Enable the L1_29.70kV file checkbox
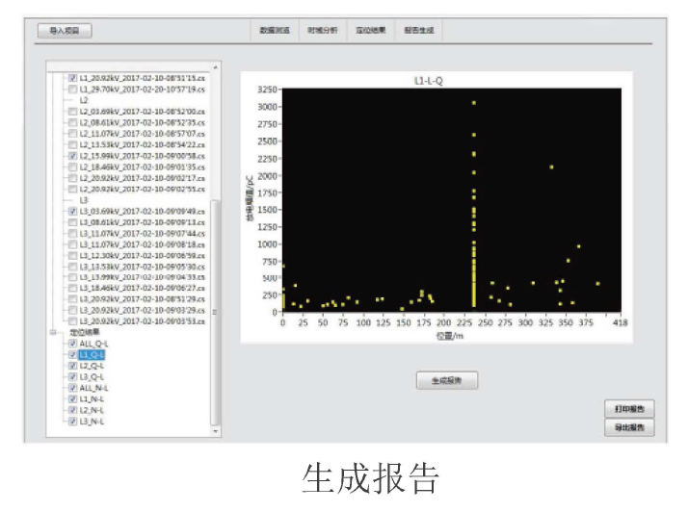The height and width of the screenshot is (512, 688). coord(72,89)
